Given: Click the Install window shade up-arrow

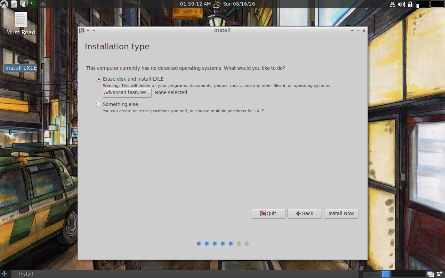Looking at the screenshot, I should [x=88, y=31].
